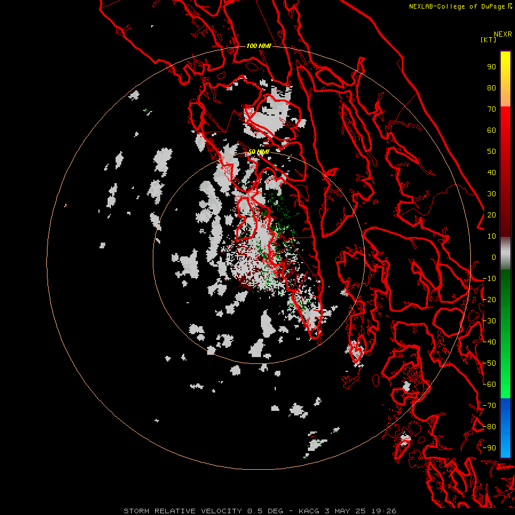Click the NEXR label above the color bar
The height and width of the screenshot is (515, 515).
click(503, 34)
